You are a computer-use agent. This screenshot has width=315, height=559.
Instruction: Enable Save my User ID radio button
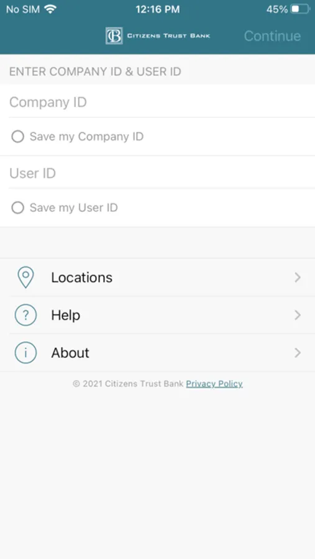tap(17, 207)
